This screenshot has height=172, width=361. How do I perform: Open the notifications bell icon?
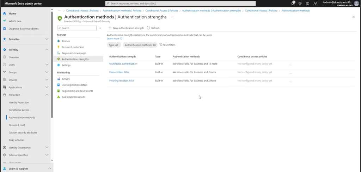[293, 3]
